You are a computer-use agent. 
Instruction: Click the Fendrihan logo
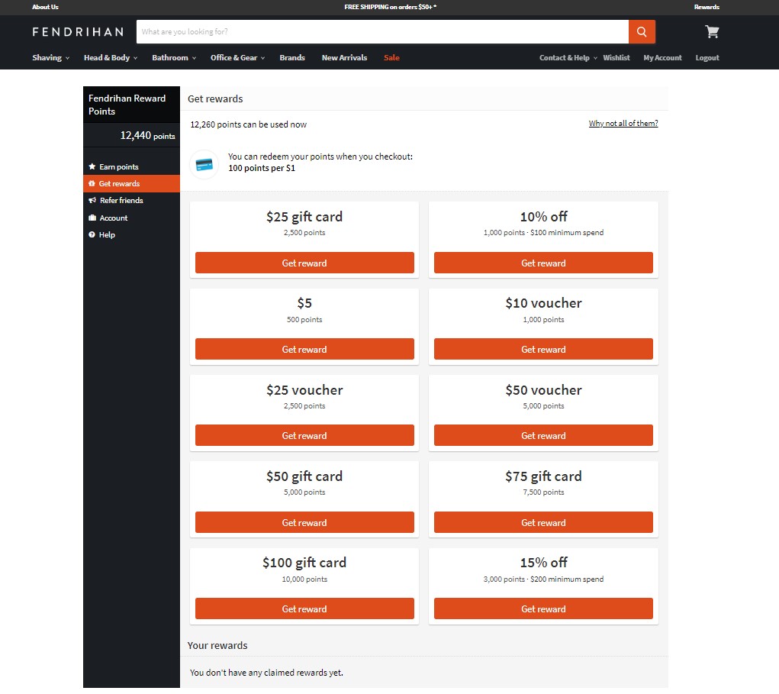click(78, 32)
